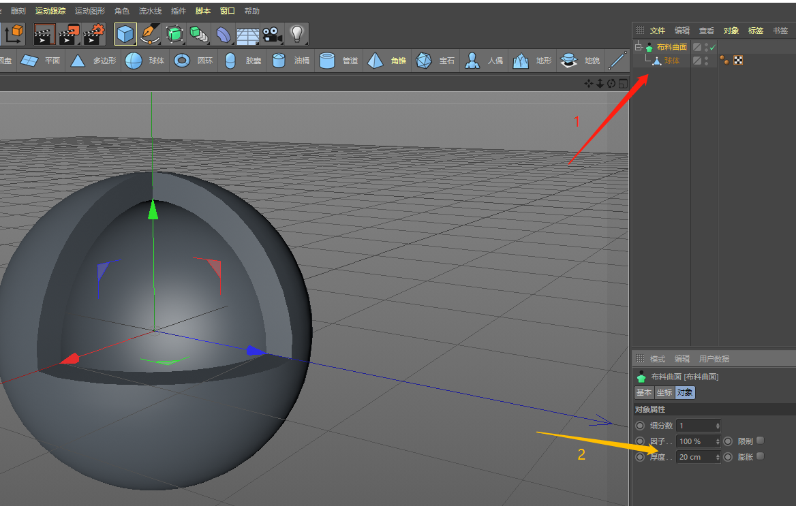Select the spline pen tool icon
796x506 pixels.
[149, 33]
